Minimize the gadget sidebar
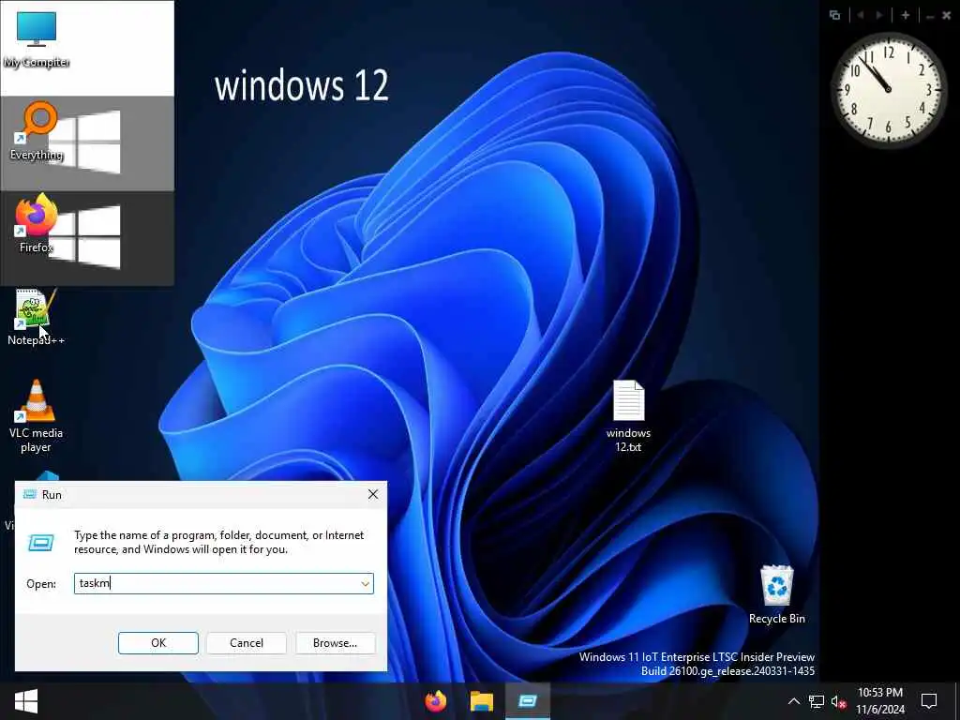 pyautogui.click(x=930, y=17)
